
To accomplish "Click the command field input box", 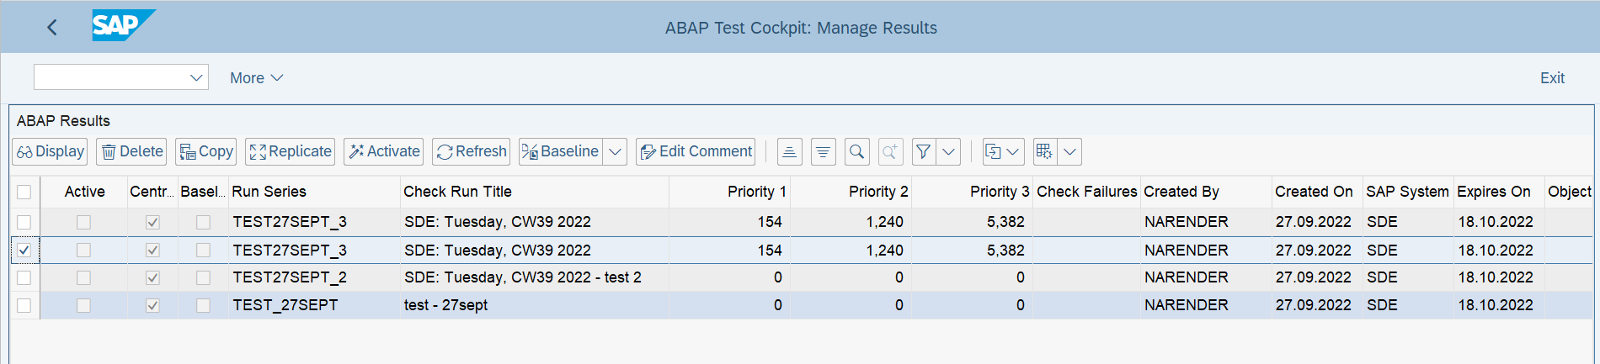I will pos(111,77).
